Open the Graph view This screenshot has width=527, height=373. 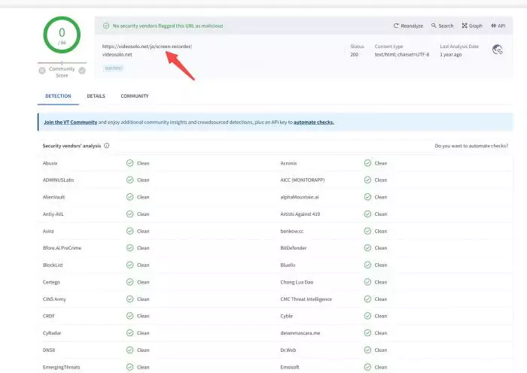tap(472, 26)
